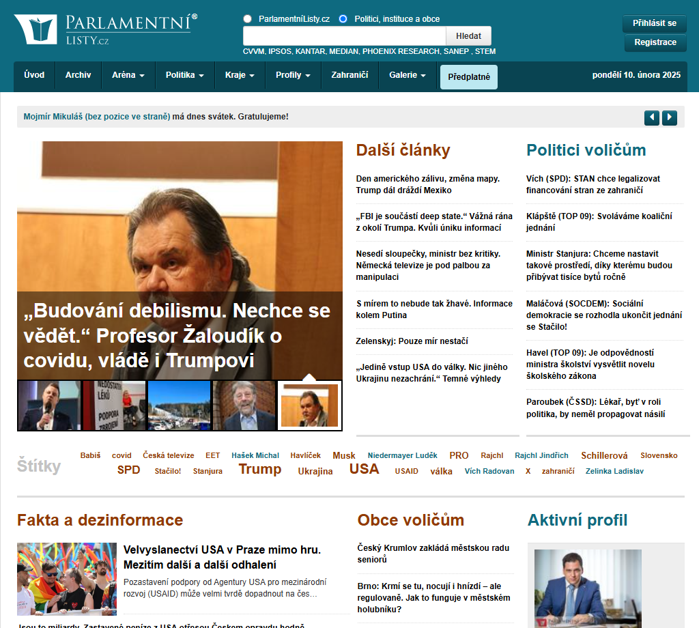Select the Politici, instituce a obce radio
The height and width of the screenshot is (628, 699).
click(x=343, y=19)
